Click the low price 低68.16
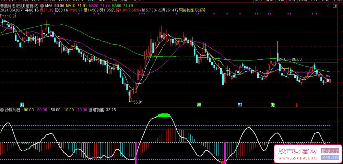This screenshot has width=343, height=164. [61, 10]
